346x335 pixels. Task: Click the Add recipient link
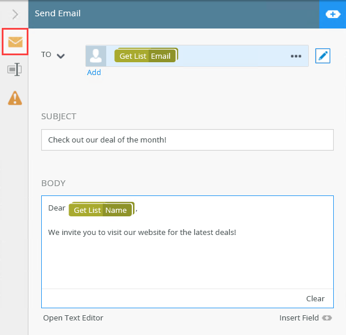[94, 72]
